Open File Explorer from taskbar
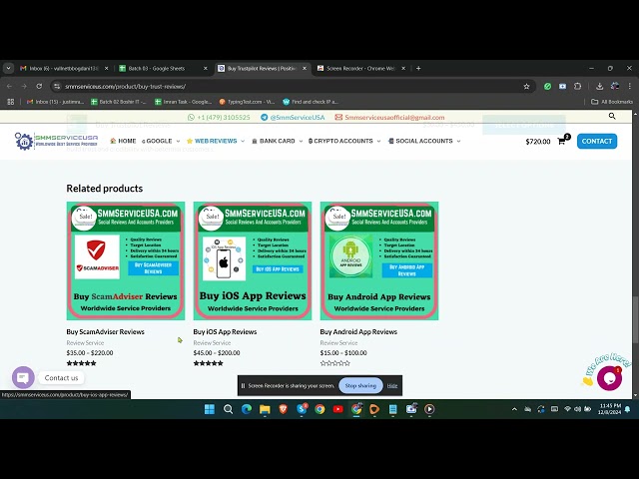This screenshot has height=479, width=639. tap(265, 409)
